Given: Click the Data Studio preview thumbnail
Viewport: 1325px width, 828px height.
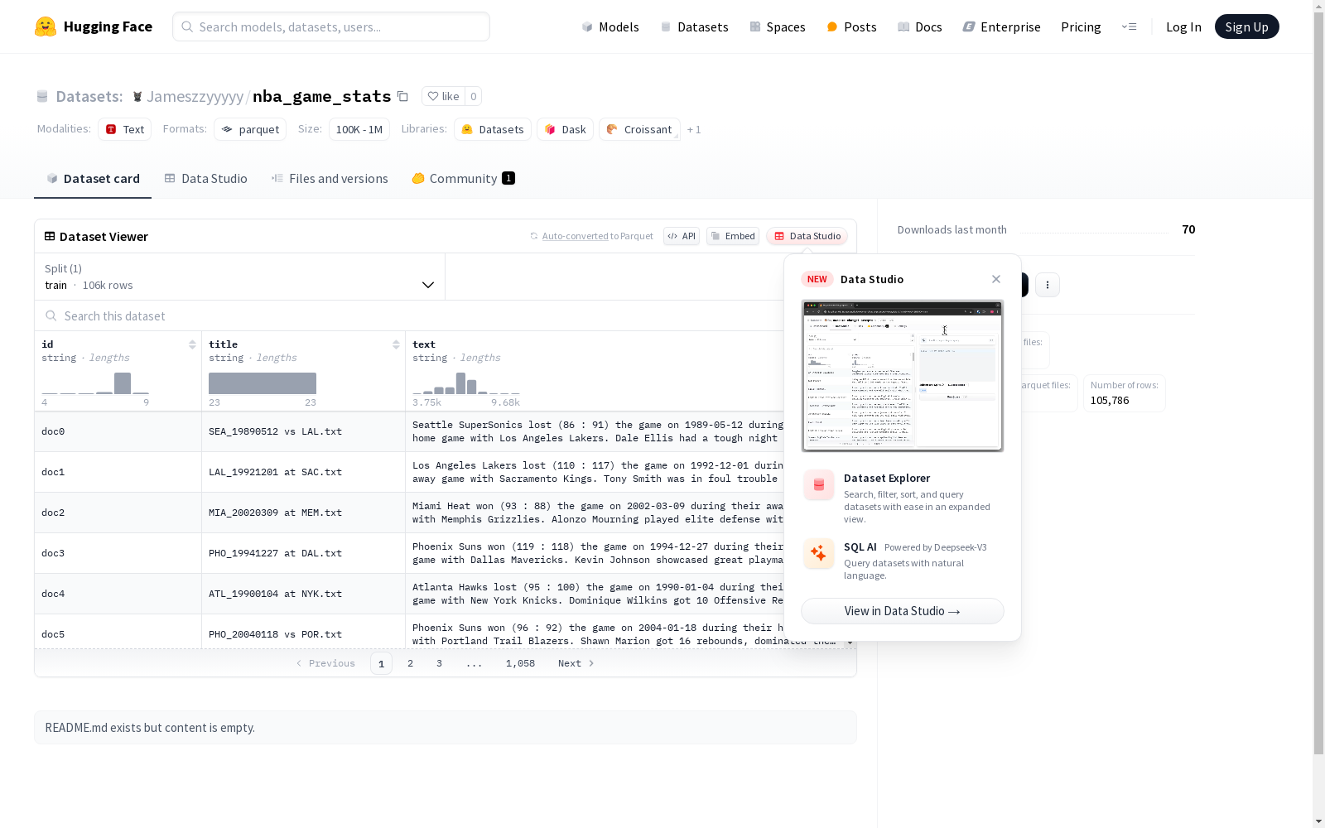Looking at the screenshot, I should 903,376.
